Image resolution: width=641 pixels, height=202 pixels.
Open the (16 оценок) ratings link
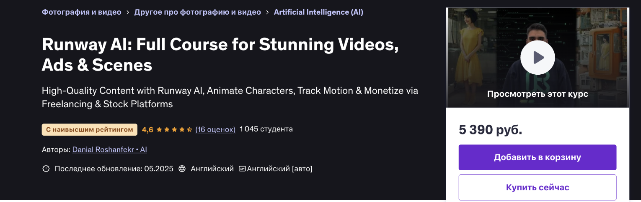click(x=215, y=129)
